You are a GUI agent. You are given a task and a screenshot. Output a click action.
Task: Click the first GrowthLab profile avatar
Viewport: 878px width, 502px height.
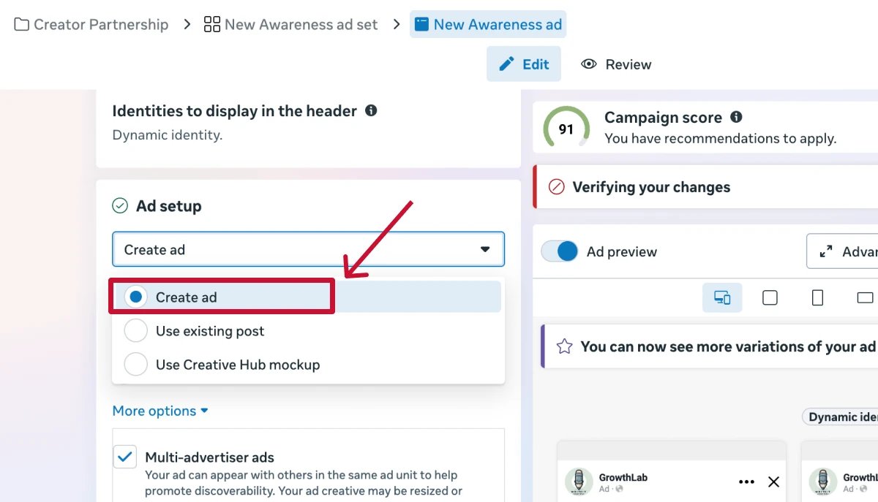[579, 482]
